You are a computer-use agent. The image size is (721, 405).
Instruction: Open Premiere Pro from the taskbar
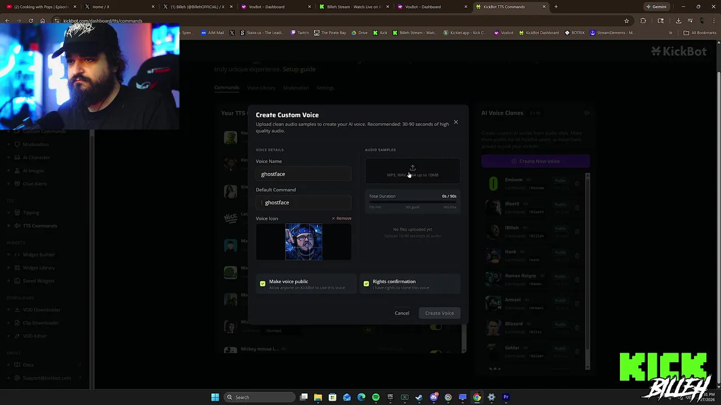(x=506, y=397)
